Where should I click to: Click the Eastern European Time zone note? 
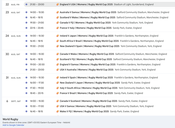36,123
